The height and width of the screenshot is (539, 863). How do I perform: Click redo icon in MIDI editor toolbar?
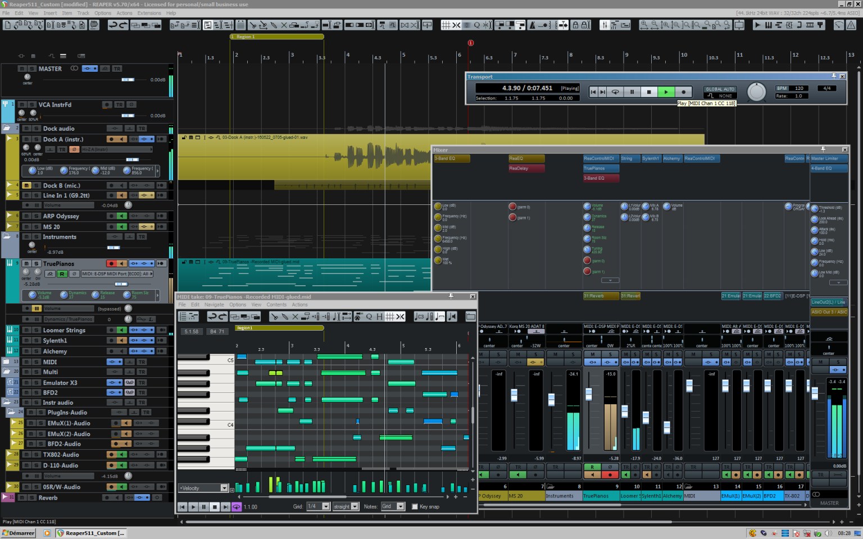(x=221, y=317)
